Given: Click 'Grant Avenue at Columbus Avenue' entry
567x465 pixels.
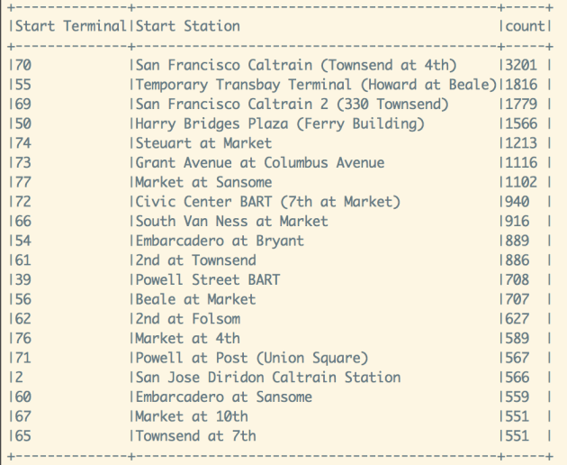Looking at the screenshot, I should click(260, 163).
